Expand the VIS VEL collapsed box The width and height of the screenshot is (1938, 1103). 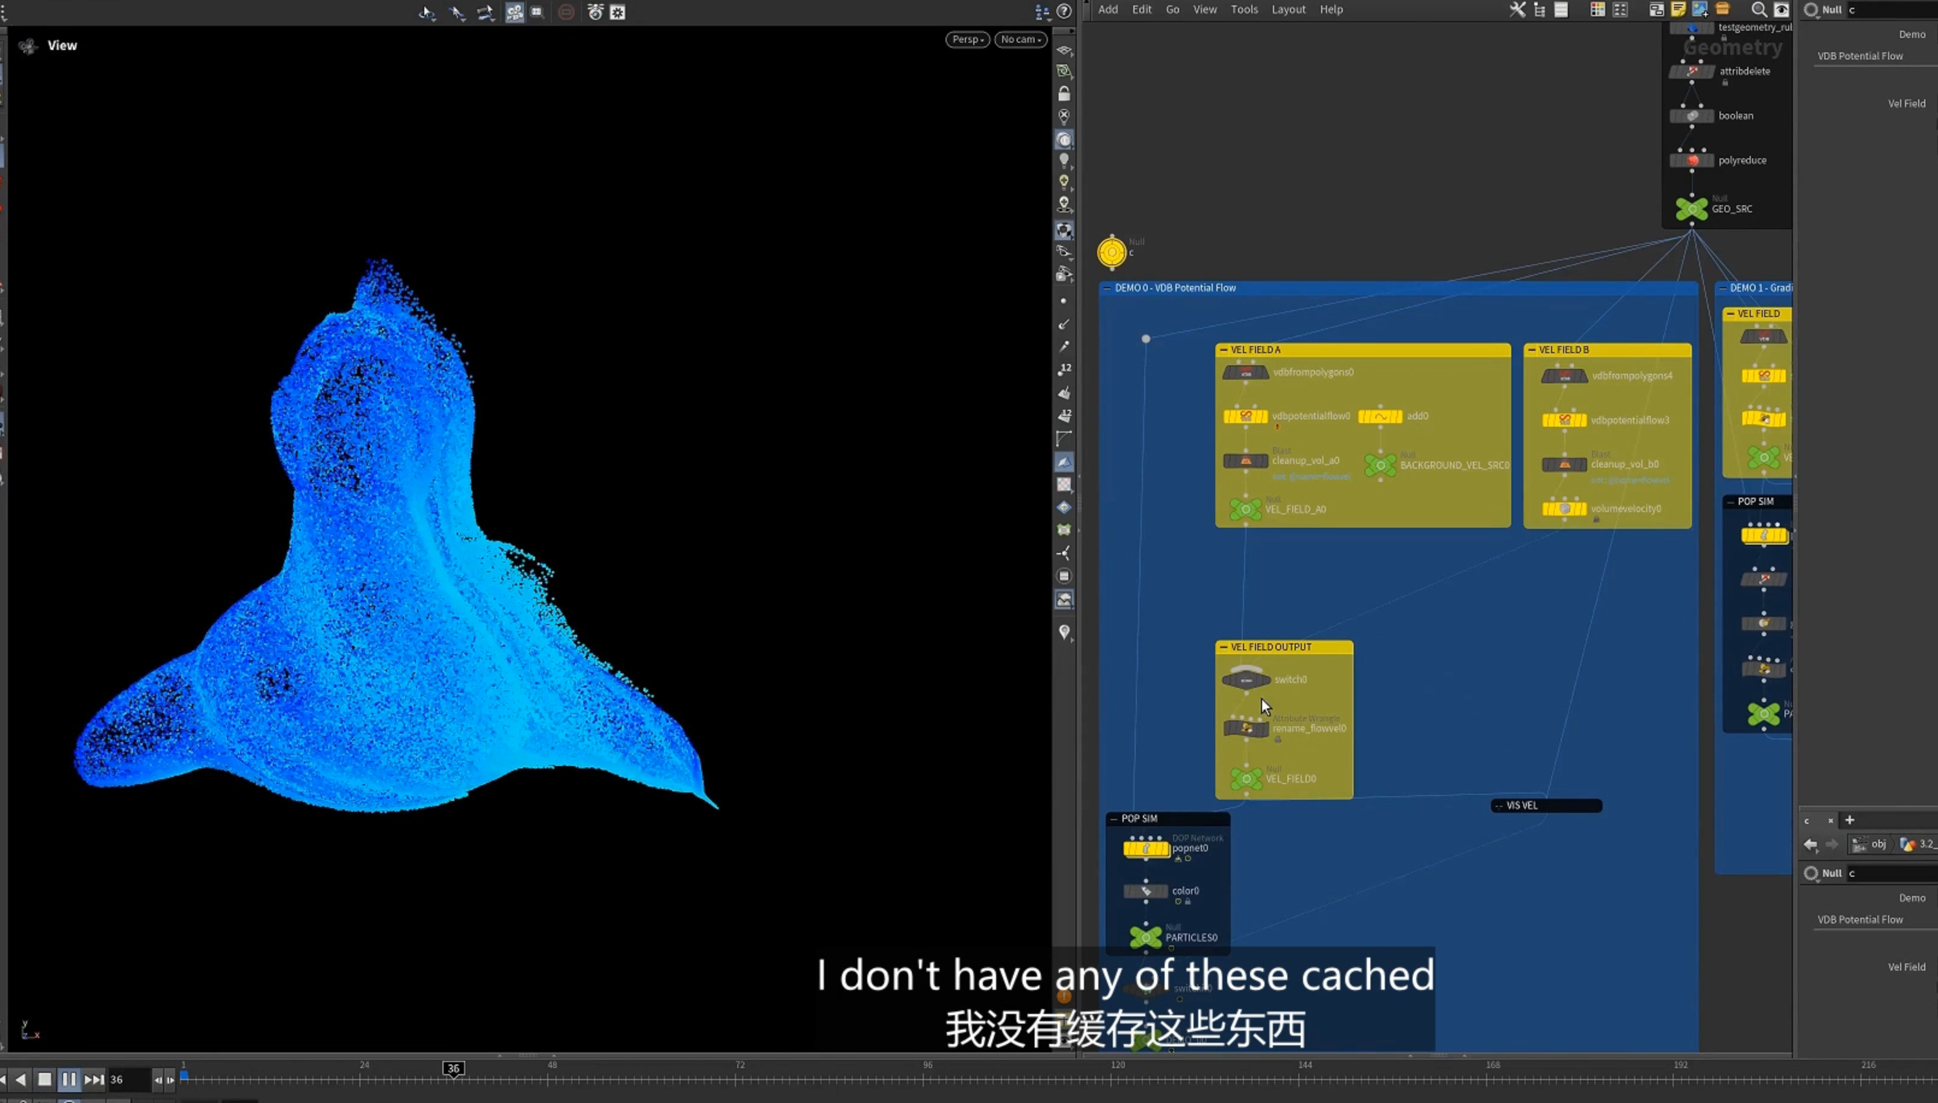point(1499,805)
